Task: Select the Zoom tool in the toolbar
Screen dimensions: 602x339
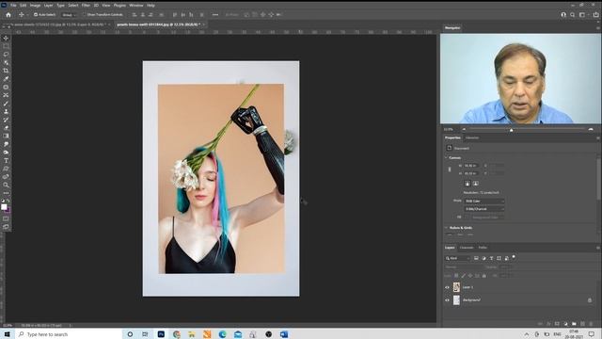Action: click(x=6, y=185)
